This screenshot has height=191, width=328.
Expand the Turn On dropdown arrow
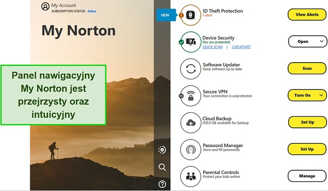click(x=321, y=95)
